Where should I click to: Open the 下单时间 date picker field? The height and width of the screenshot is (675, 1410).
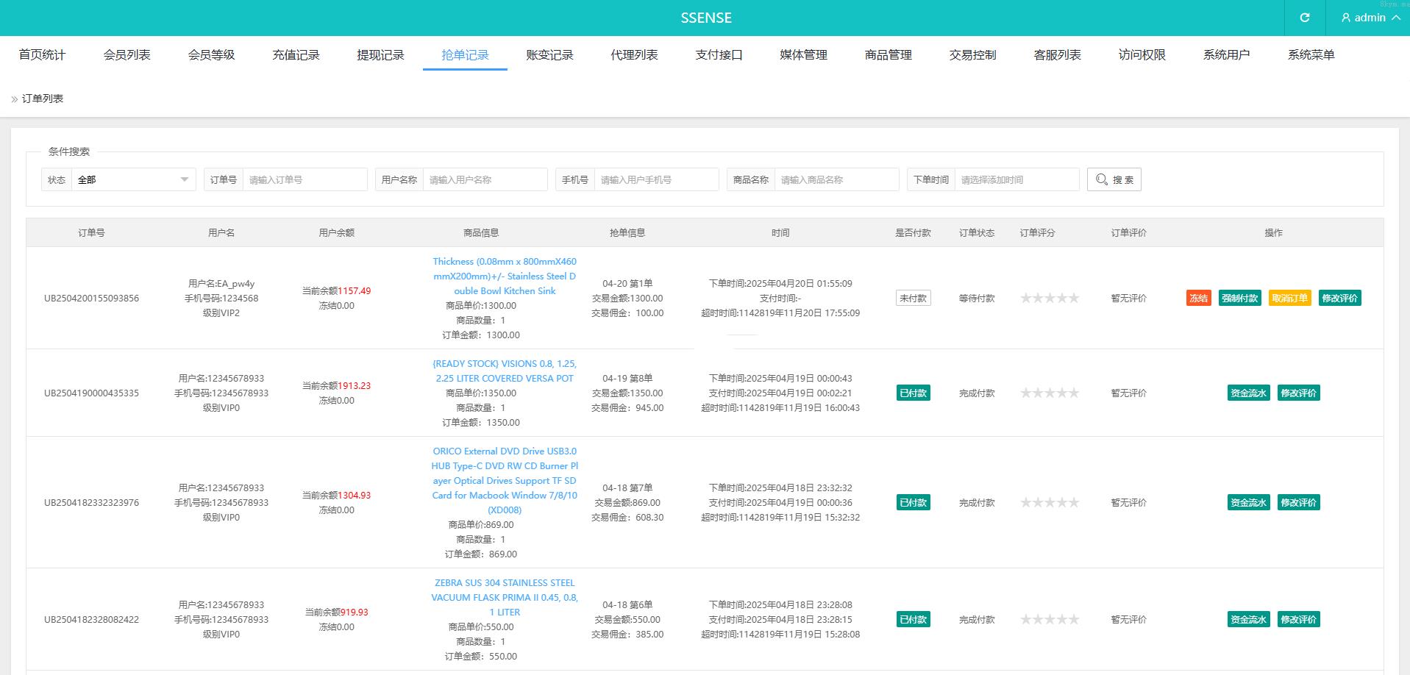point(1016,179)
